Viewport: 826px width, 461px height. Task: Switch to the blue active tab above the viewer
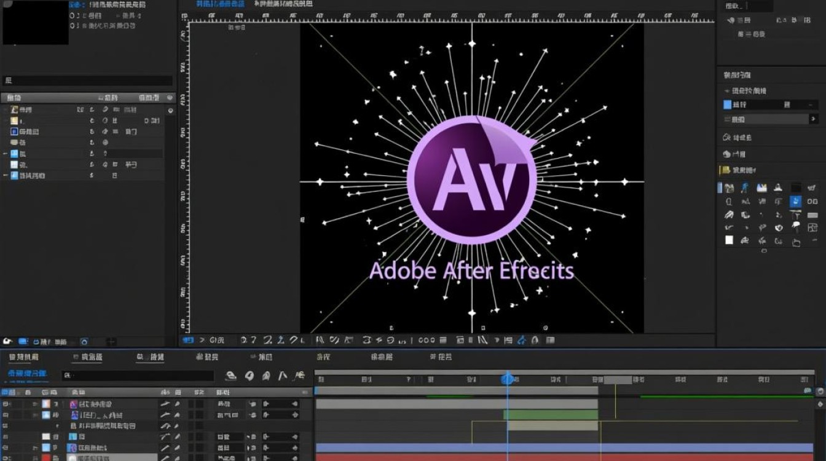click(219, 4)
